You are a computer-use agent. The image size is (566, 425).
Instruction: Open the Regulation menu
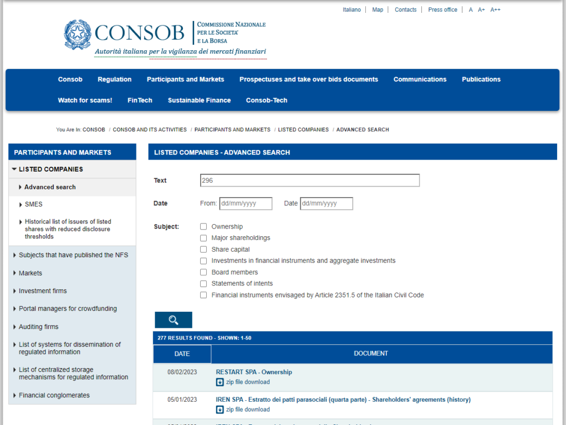point(114,79)
